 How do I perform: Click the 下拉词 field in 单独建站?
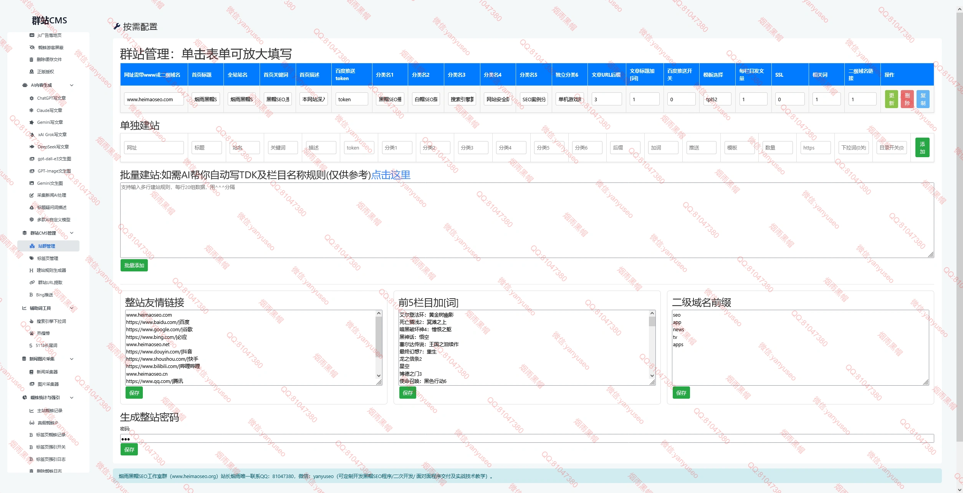coord(853,148)
